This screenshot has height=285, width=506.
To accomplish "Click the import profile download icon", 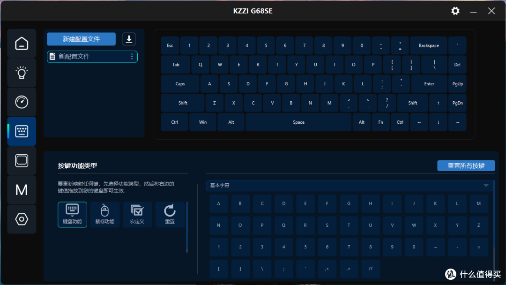I will [129, 39].
